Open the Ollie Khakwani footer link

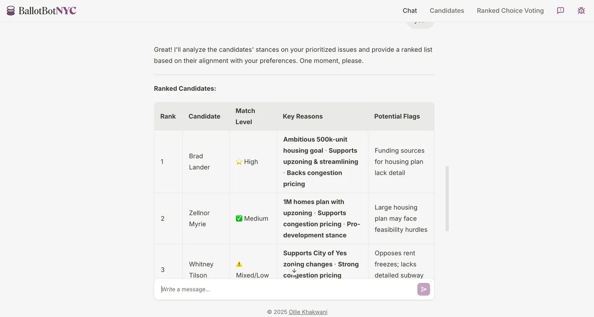(x=308, y=312)
